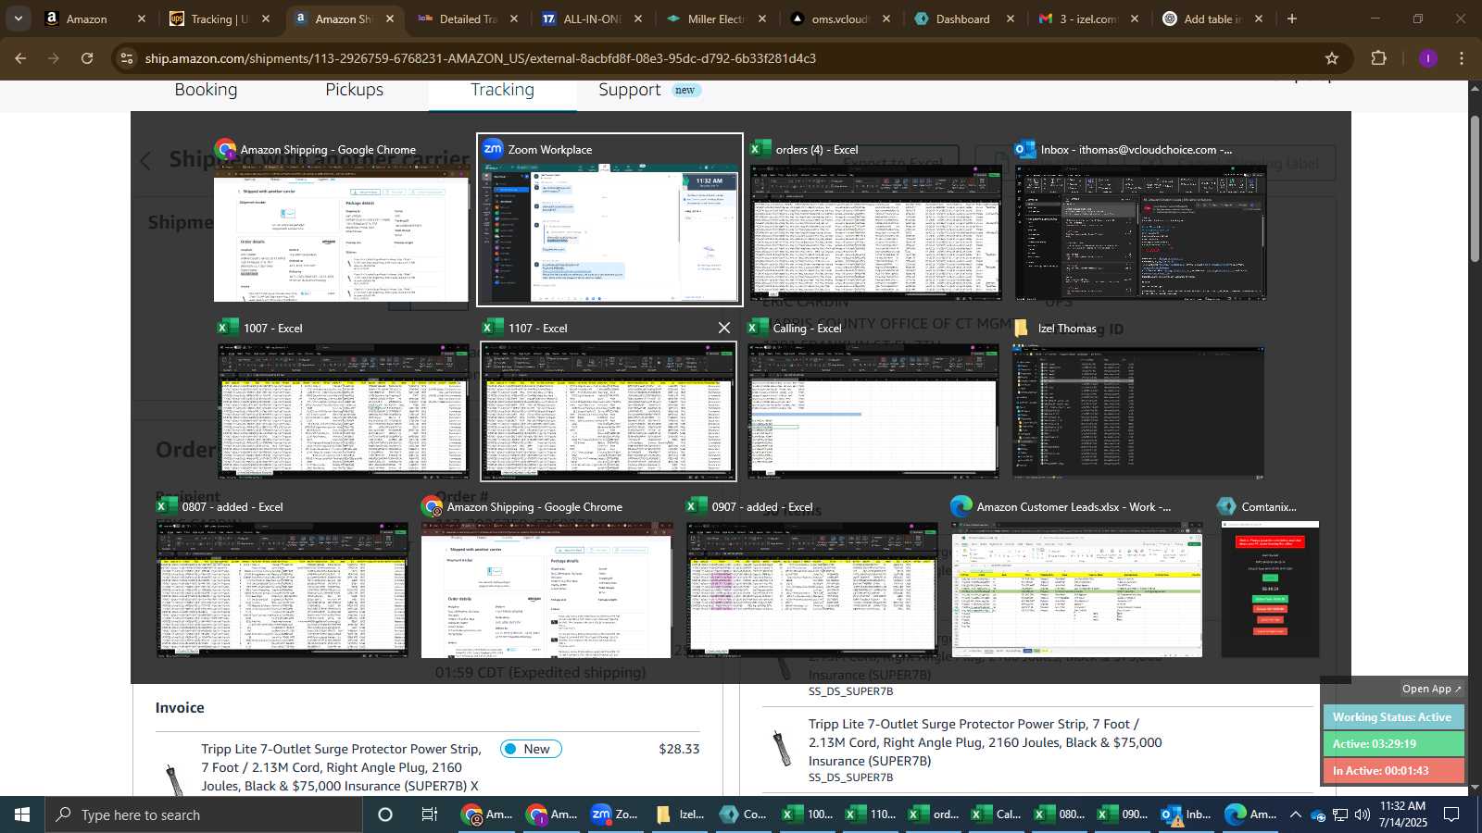Open the notification center icon

coord(1451,814)
